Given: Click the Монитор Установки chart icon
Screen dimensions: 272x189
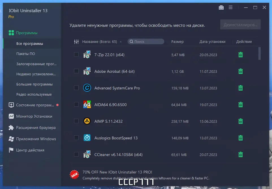Looking at the screenshot, I should pyautogui.click(x=11, y=116).
